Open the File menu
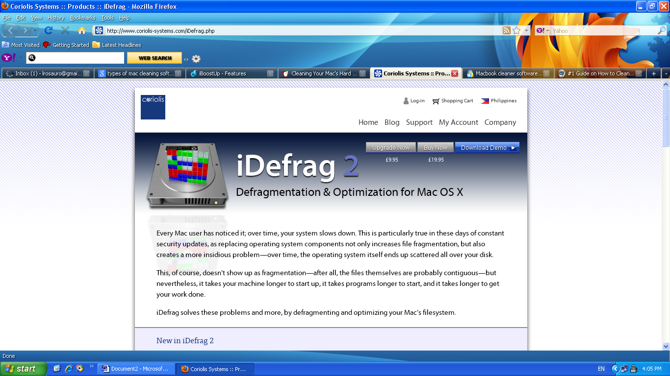This screenshot has height=376, width=670. coord(6,18)
